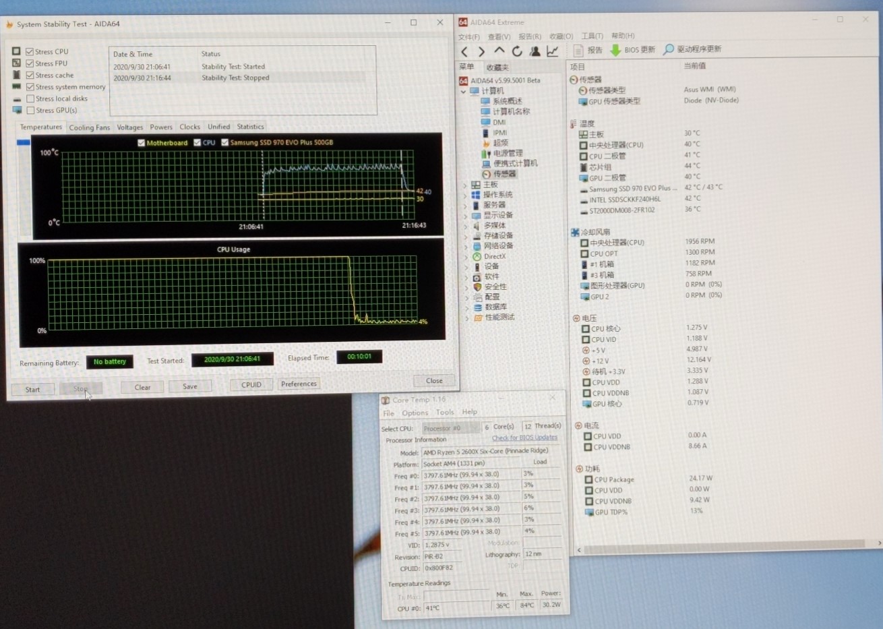
Task: Expand the 显示设备 tree node
Action: click(465, 216)
